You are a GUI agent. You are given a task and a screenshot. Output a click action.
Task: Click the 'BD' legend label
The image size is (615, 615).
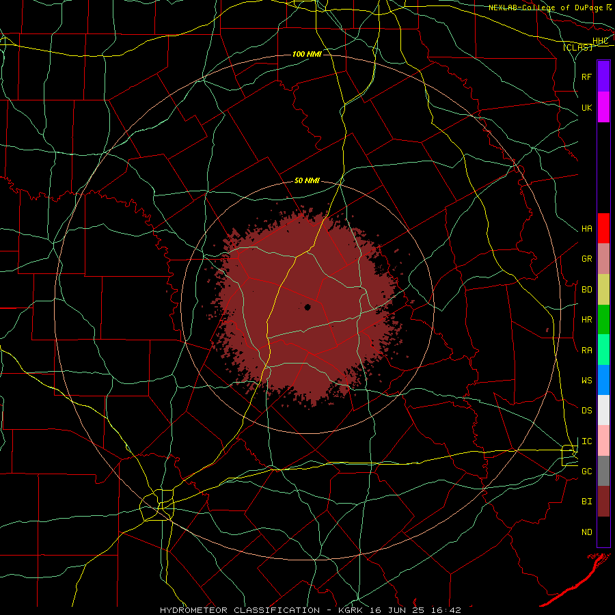tap(586, 290)
